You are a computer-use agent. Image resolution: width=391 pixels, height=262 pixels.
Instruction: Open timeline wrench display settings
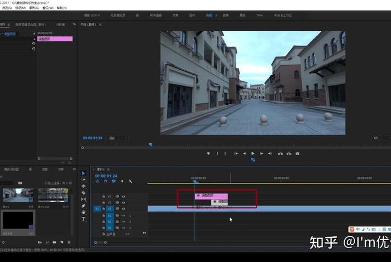pyautogui.click(x=130, y=181)
